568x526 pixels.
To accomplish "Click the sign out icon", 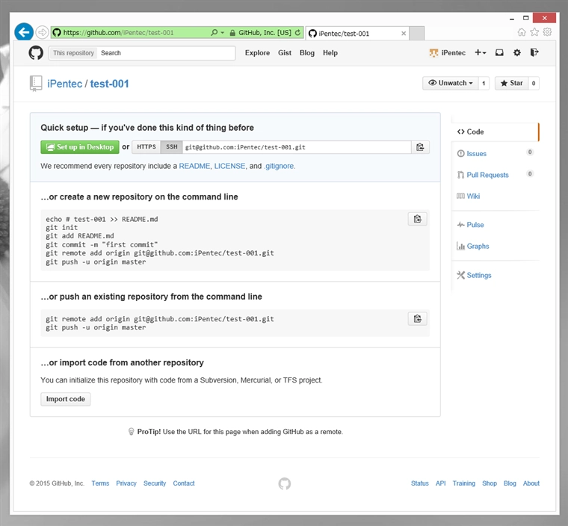I will pyautogui.click(x=534, y=53).
